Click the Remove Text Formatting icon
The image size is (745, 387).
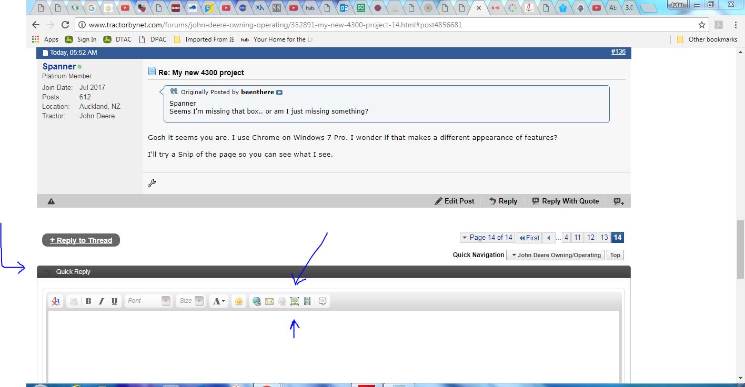(56, 301)
